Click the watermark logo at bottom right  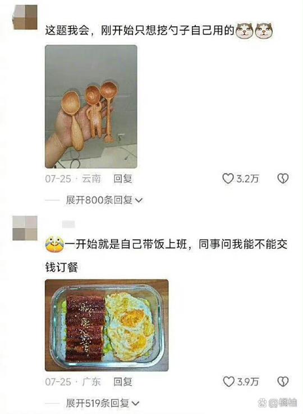point(278,403)
